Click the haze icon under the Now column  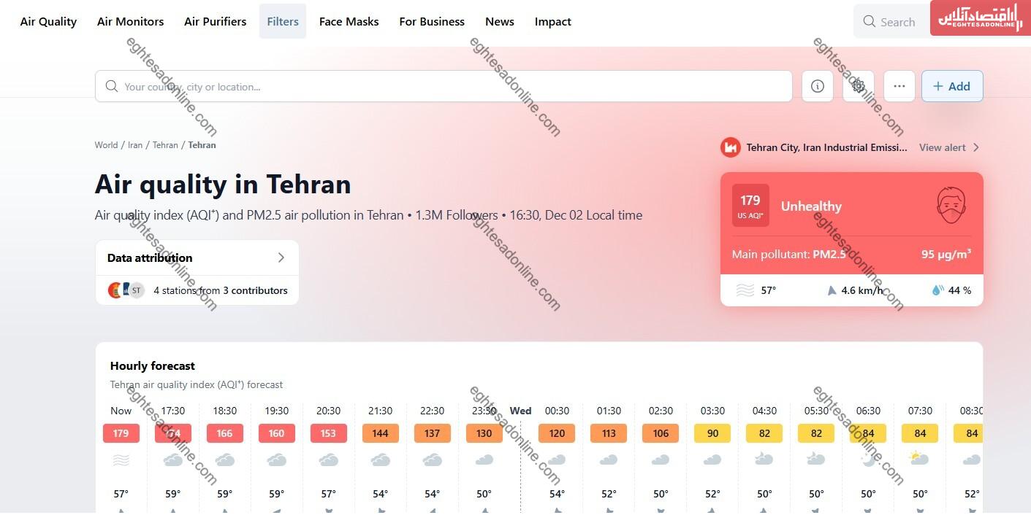(121, 460)
